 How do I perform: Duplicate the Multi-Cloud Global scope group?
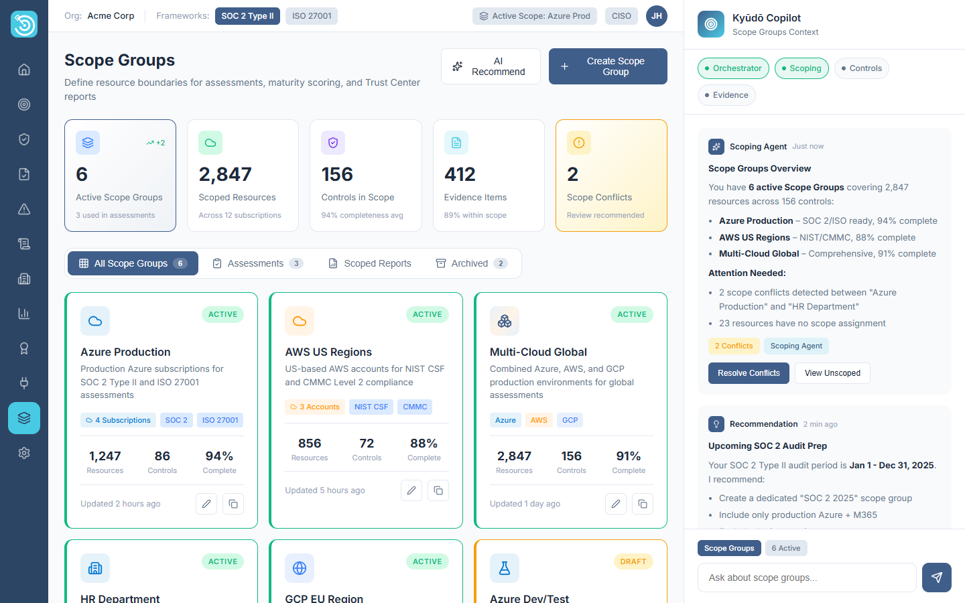coord(643,504)
